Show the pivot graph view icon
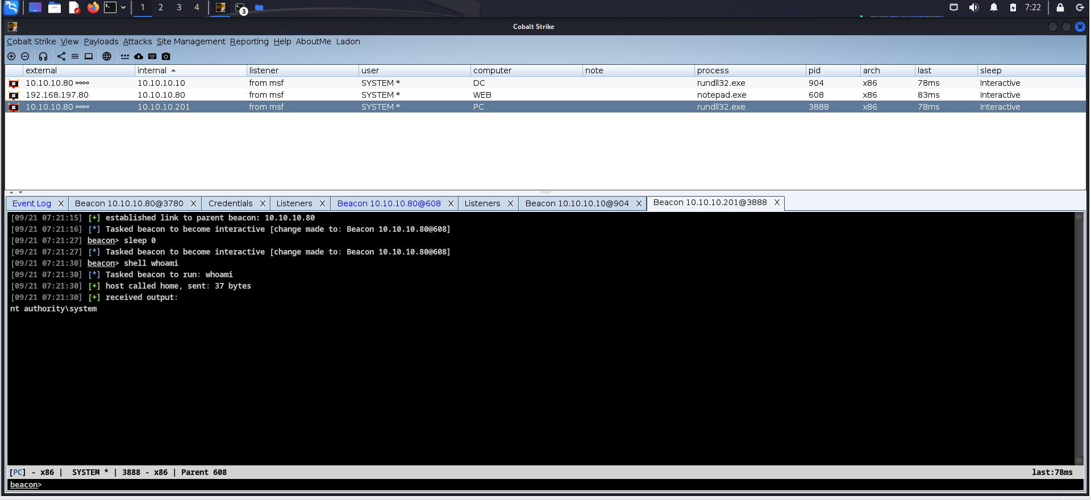This screenshot has height=500, width=1091. coord(61,56)
